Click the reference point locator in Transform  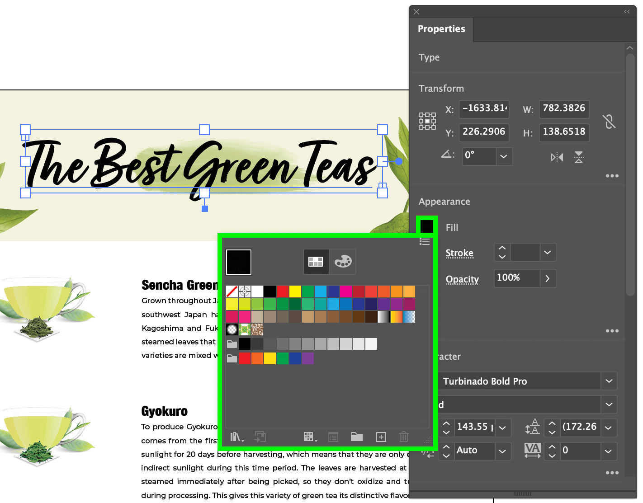pos(427,121)
